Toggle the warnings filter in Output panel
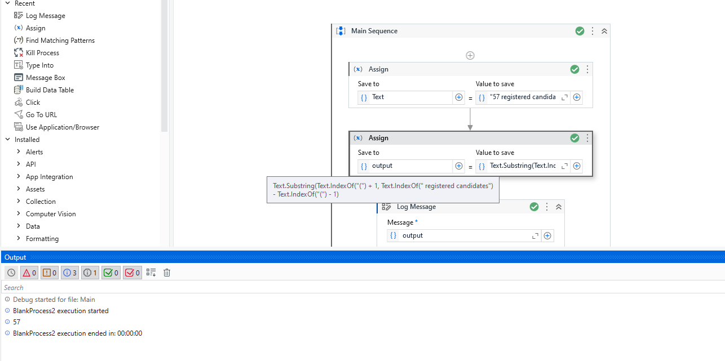 coord(49,273)
